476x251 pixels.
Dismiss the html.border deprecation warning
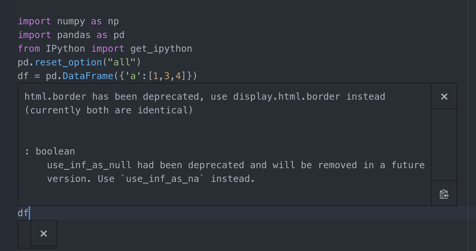[x=444, y=96]
